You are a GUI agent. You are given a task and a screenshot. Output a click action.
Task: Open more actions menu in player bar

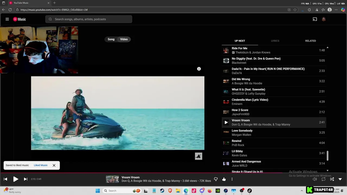(x=232, y=179)
